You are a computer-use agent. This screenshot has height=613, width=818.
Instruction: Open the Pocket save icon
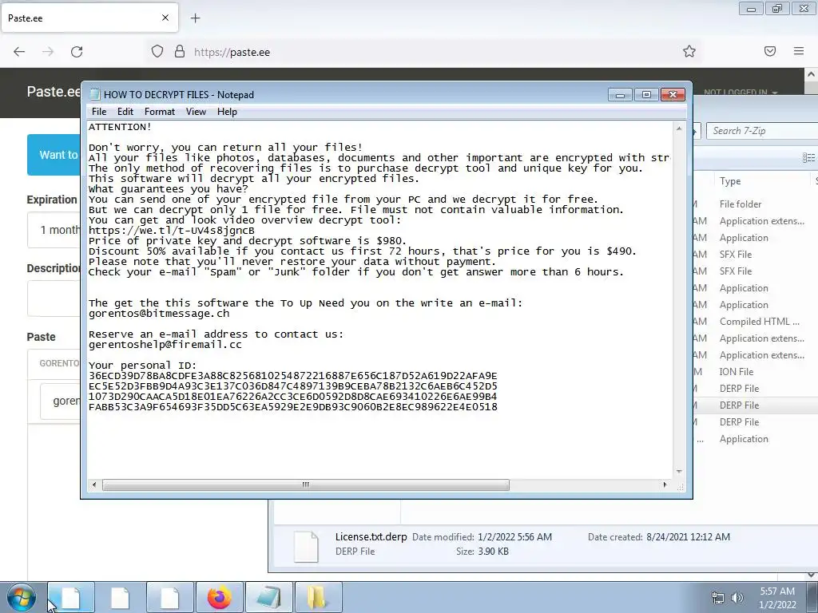pos(770,51)
